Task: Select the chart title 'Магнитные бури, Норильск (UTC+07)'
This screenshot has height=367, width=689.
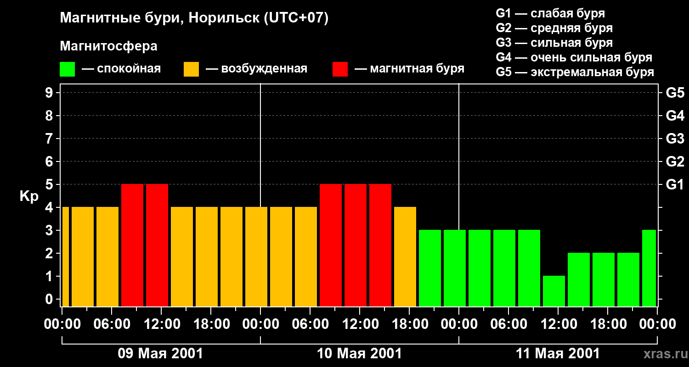Action: [194, 19]
